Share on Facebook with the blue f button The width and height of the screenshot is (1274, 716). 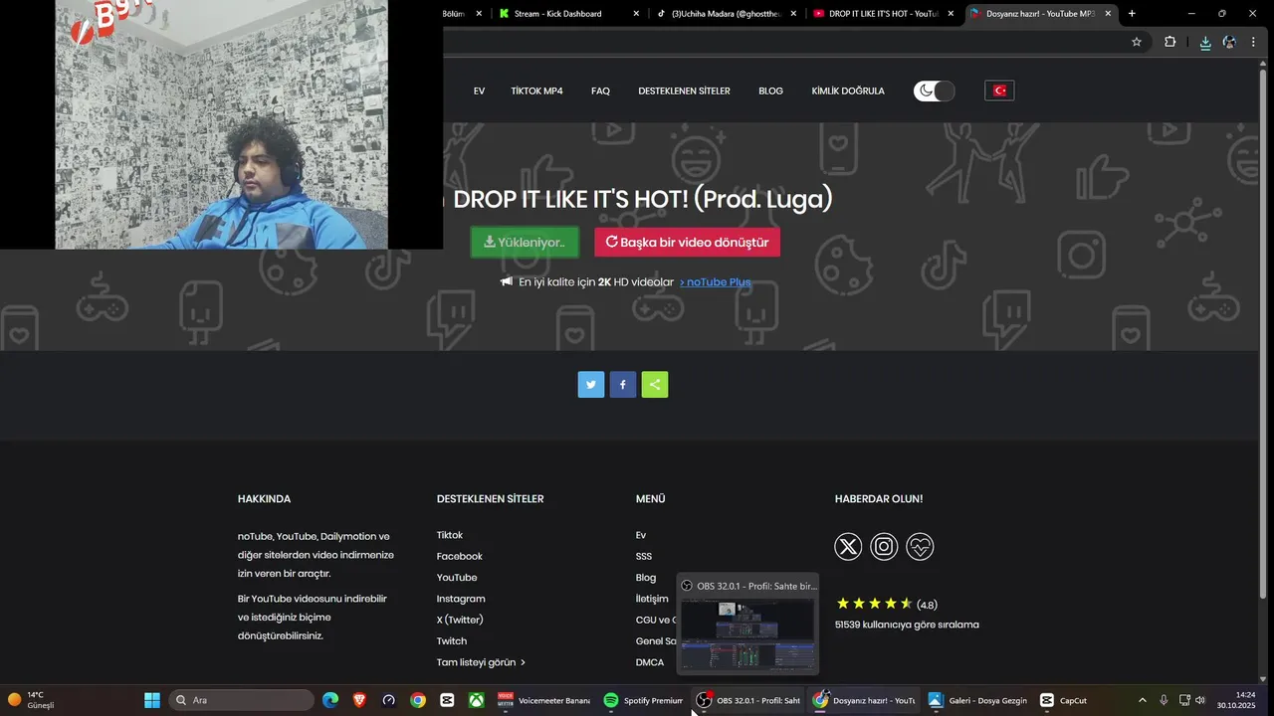point(623,385)
